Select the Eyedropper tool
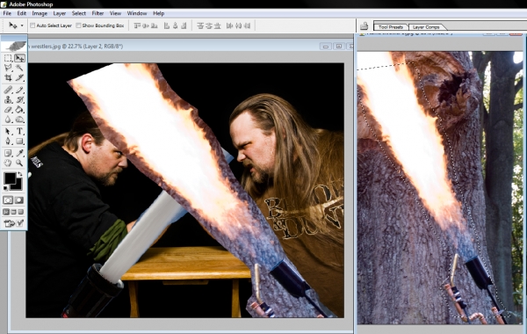 click(x=19, y=153)
